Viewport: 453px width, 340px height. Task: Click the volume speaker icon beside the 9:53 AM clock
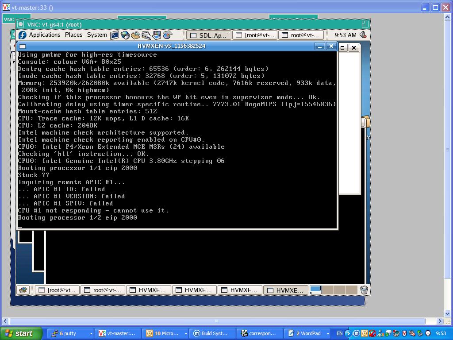363,35
